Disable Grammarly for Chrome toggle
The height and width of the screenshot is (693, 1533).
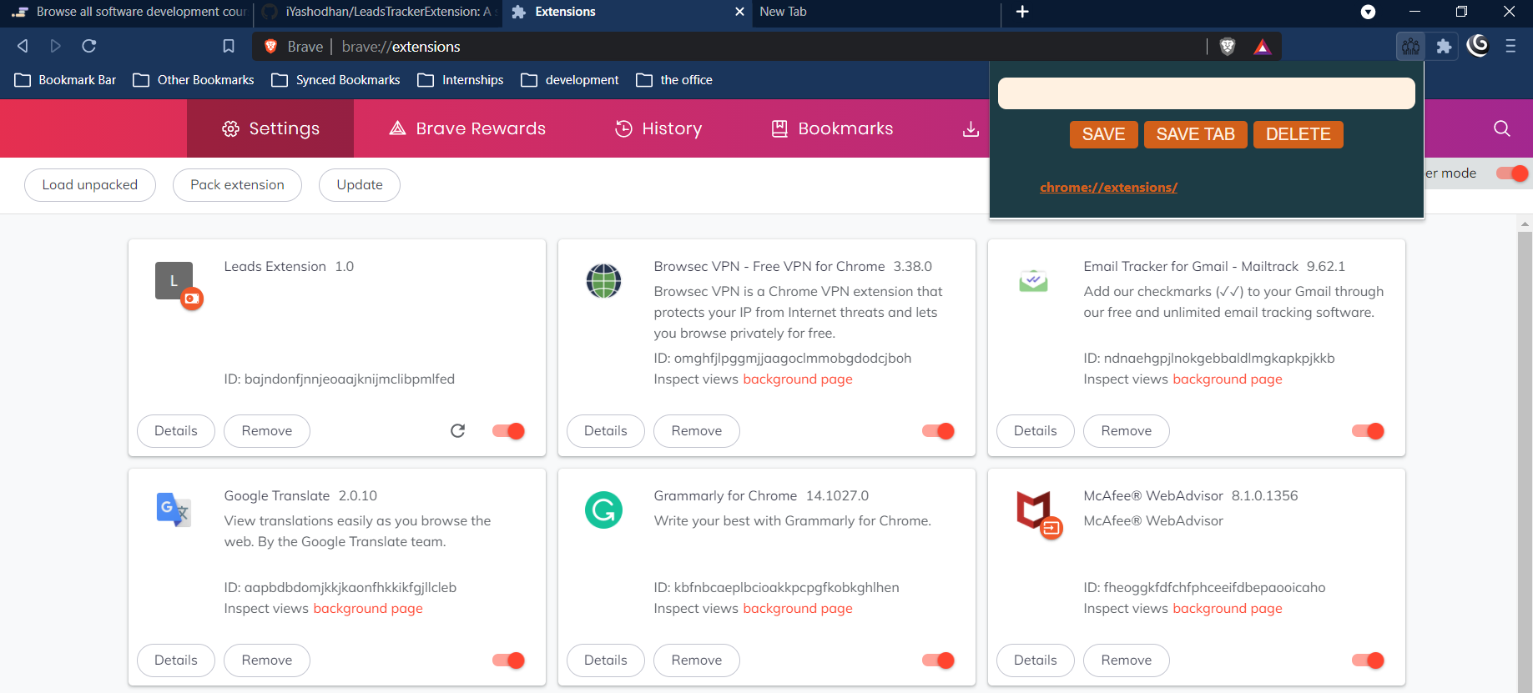click(938, 660)
